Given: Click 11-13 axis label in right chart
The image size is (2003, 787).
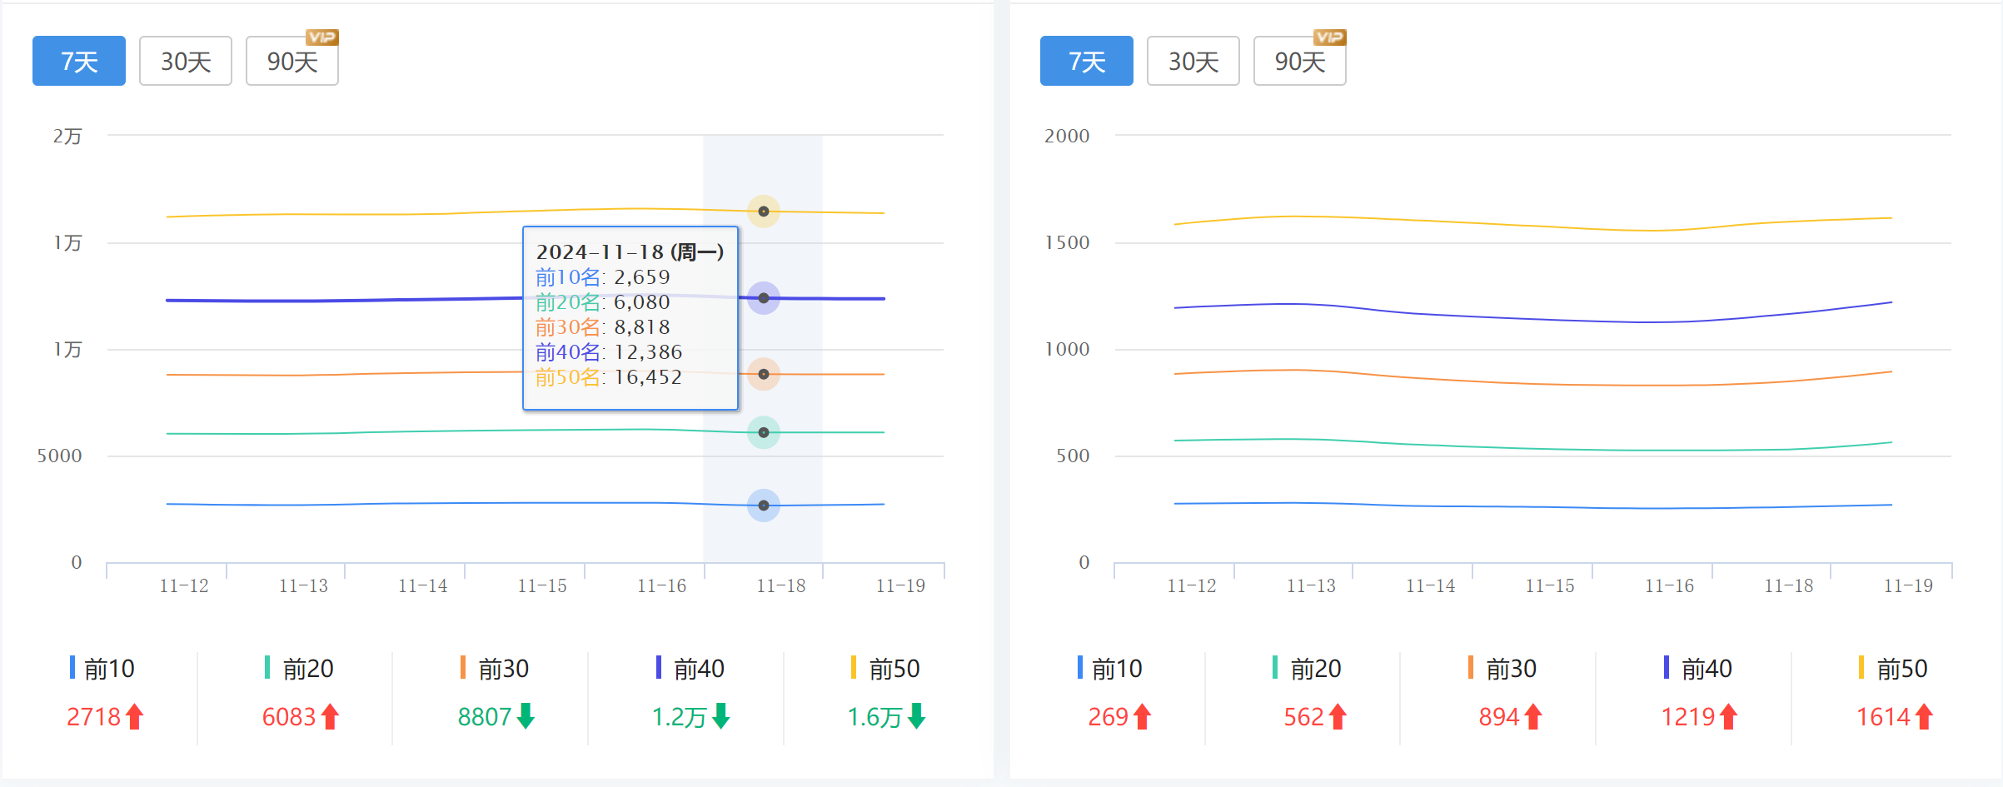Looking at the screenshot, I should tap(1311, 585).
